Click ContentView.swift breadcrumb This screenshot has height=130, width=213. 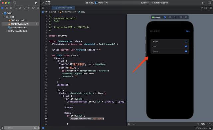[68, 12]
